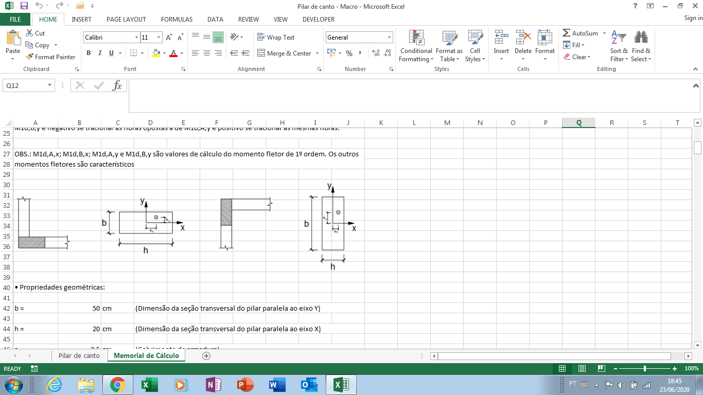Open PowerPoint from the taskbar
Image resolution: width=703 pixels, height=395 pixels.
point(245,385)
